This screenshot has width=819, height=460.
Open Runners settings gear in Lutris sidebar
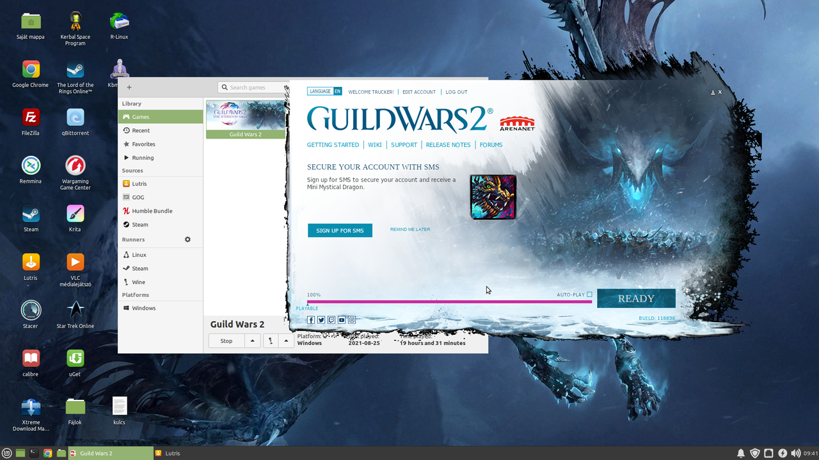click(x=187, y=240)
